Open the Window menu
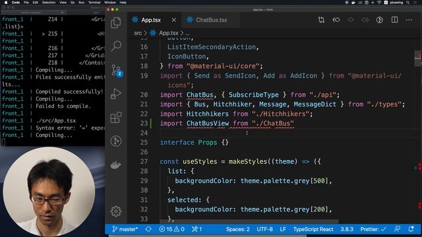 (x=110, y=3)
